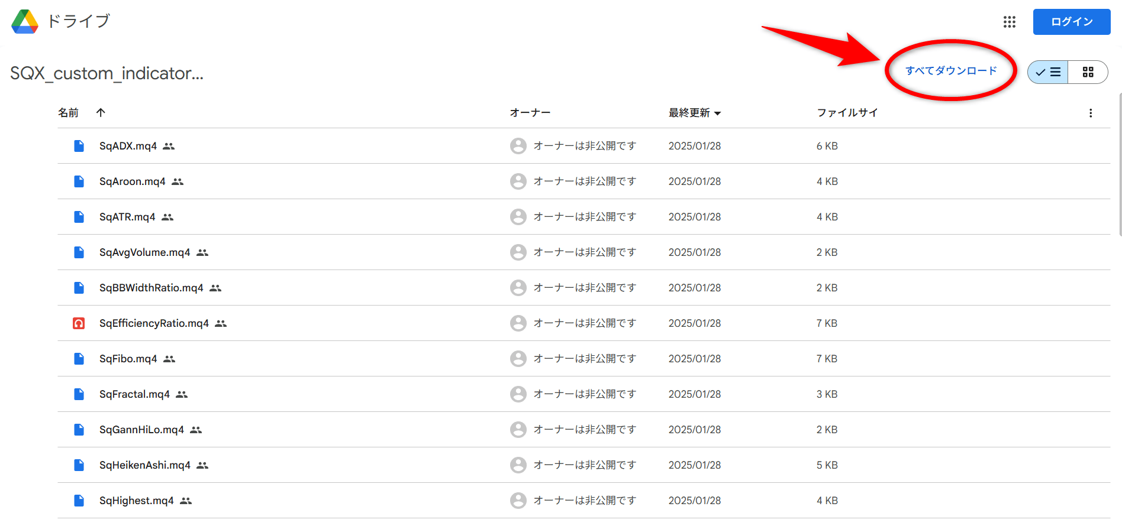Click the red SqEfficiencyRatio.mq4 file icon

pos(79,323)
